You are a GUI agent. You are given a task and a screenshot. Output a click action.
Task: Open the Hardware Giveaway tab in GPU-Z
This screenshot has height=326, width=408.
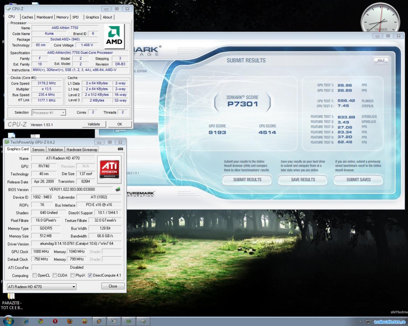click(x=82, y=149)
